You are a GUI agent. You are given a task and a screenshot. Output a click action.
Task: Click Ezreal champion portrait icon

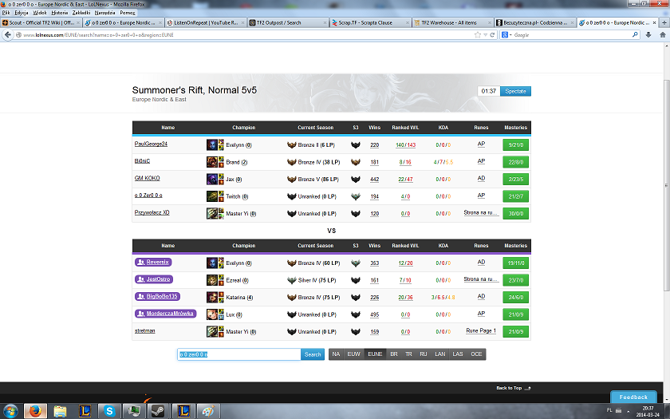click(x=212, y=280)
